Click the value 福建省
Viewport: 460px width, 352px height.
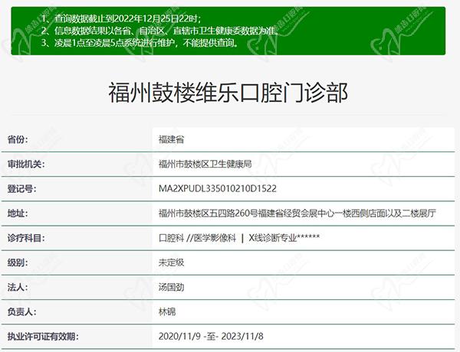click(171, 139)
